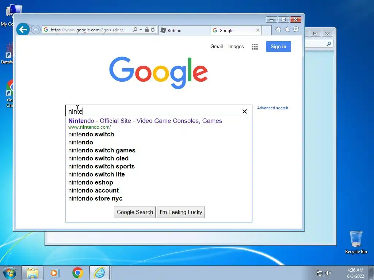The width and height of the screenshot is (374, 280).
Task: Open the Google apps grid
Action: coord(255,47)
